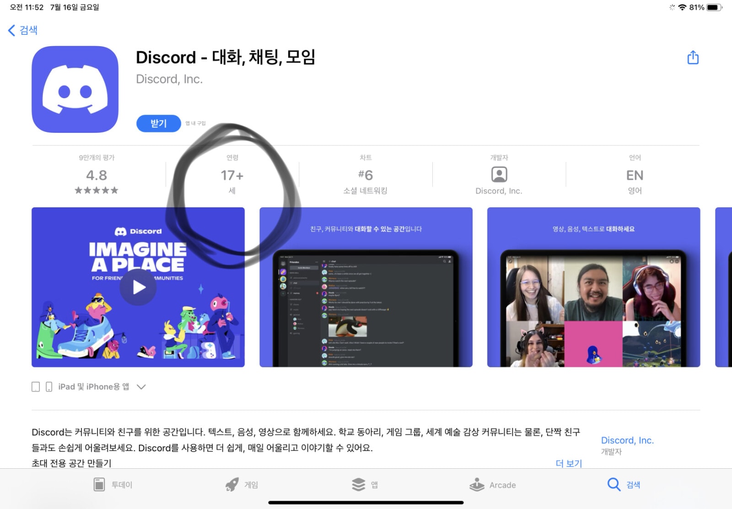The width and height of the screenshot is (732, 509).
Task: Expand the iPad 및 iPhone용 앱 chevron
Action: tap(141, 387)
